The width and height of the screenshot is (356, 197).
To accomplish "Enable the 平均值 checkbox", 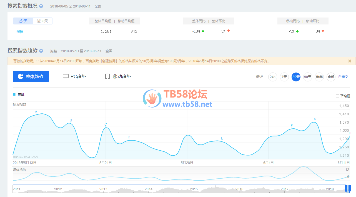I will coord(338,96).
